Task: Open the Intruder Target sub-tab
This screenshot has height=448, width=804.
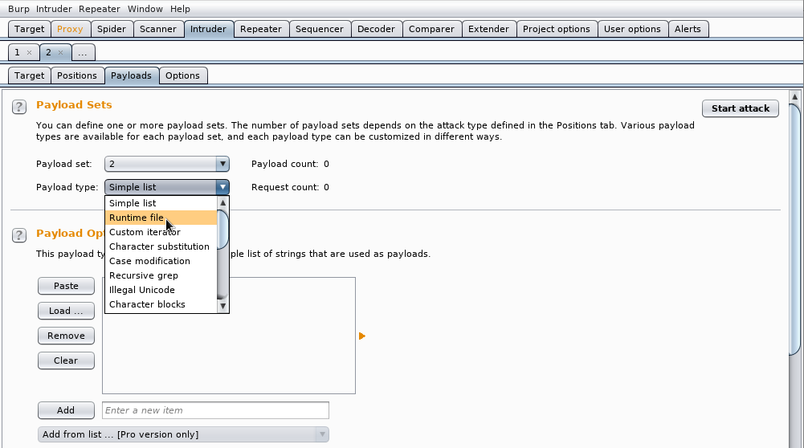Action: 29,75
